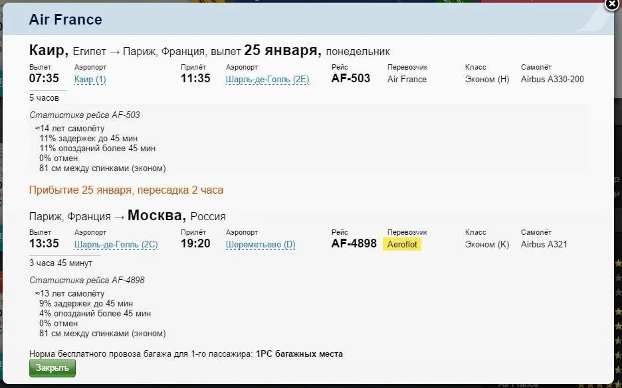
Task: Select flight number AF-4898
Action: 354,243
